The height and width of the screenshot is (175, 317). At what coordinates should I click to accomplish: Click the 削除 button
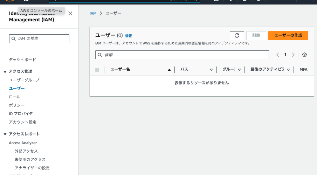[x=256, y=36]
